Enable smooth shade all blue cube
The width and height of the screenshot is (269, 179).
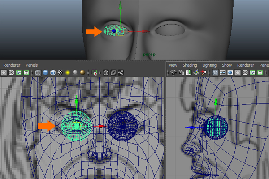(46, 72)
